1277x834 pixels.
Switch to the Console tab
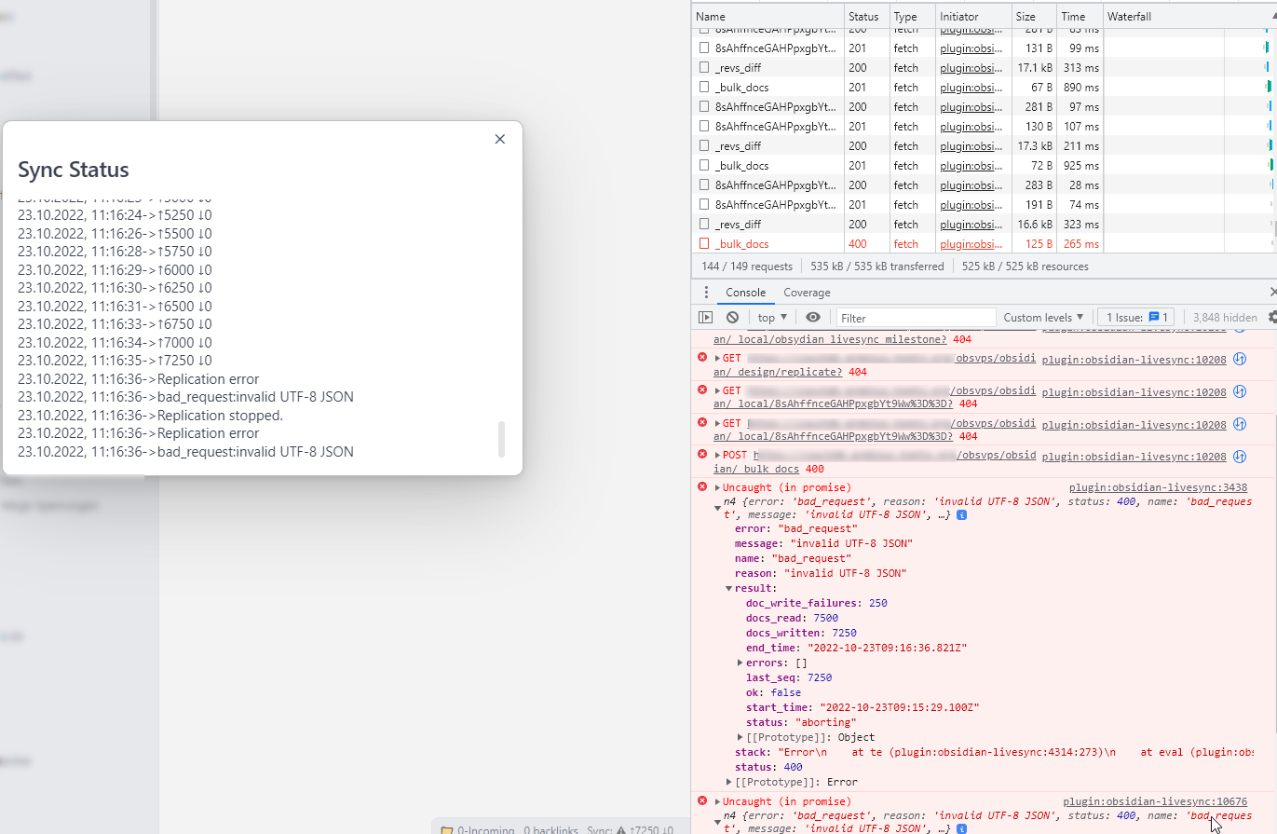[x=745, y=292]
